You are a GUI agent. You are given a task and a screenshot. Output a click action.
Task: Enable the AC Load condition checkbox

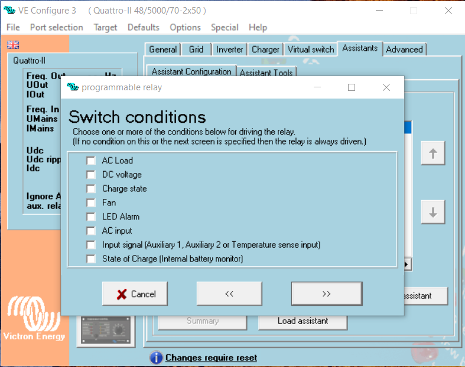(x=91, y=160)
